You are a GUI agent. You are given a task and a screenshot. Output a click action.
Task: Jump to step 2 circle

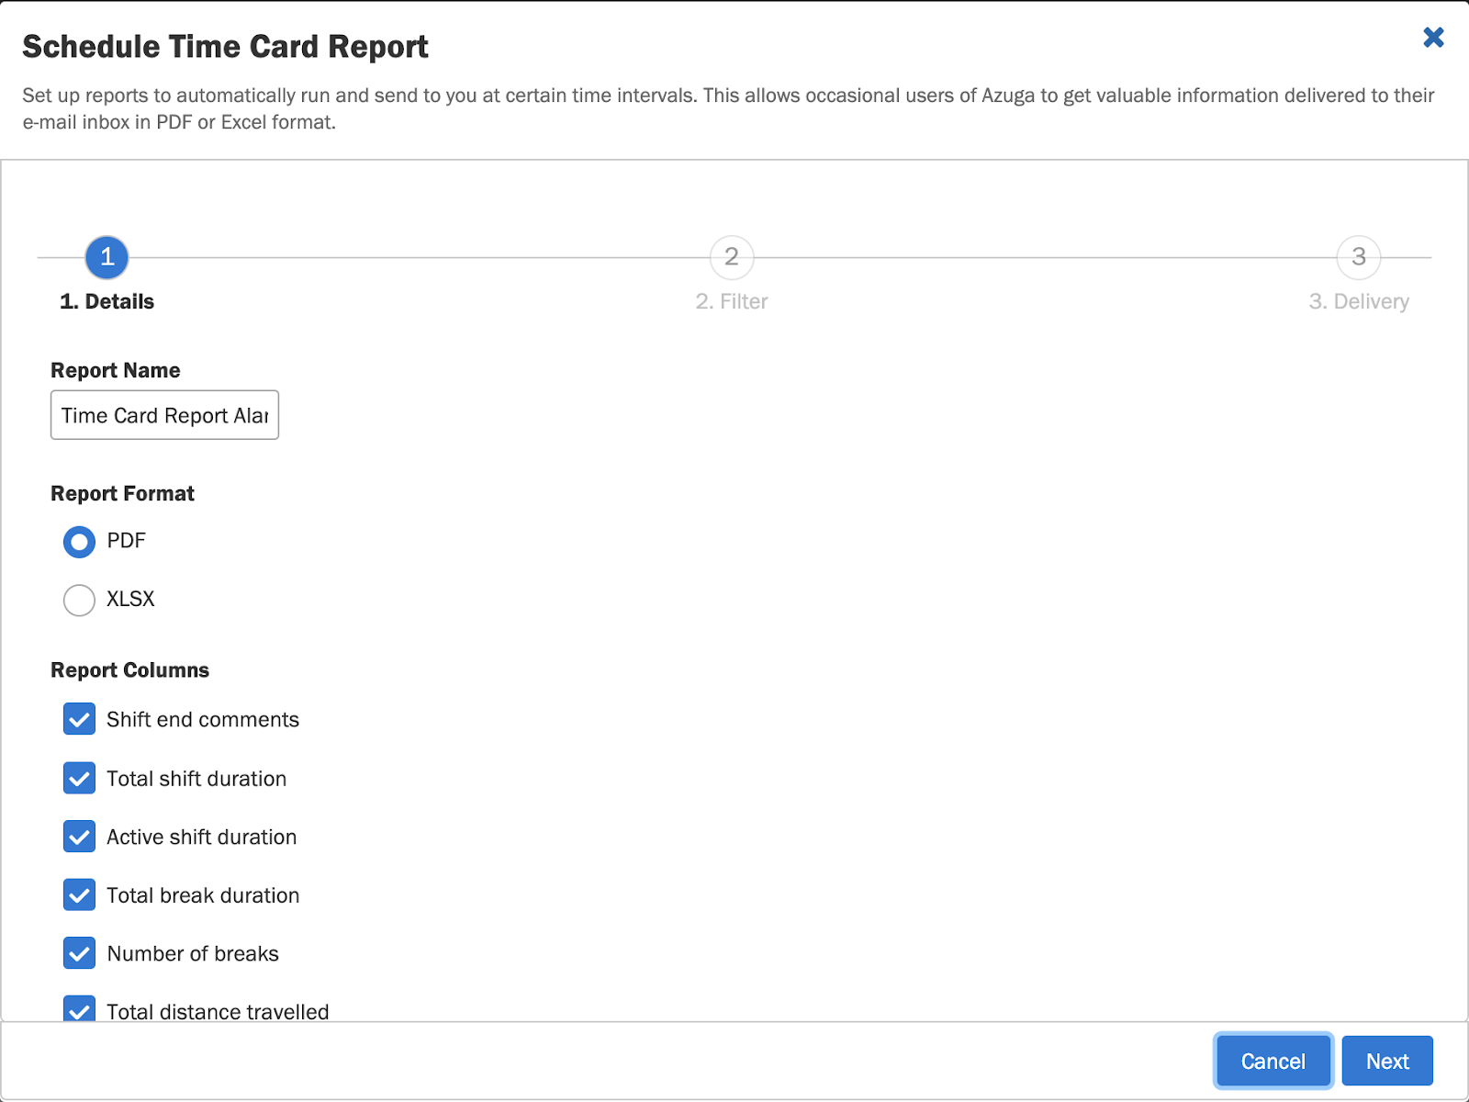(x=732, y=257)
